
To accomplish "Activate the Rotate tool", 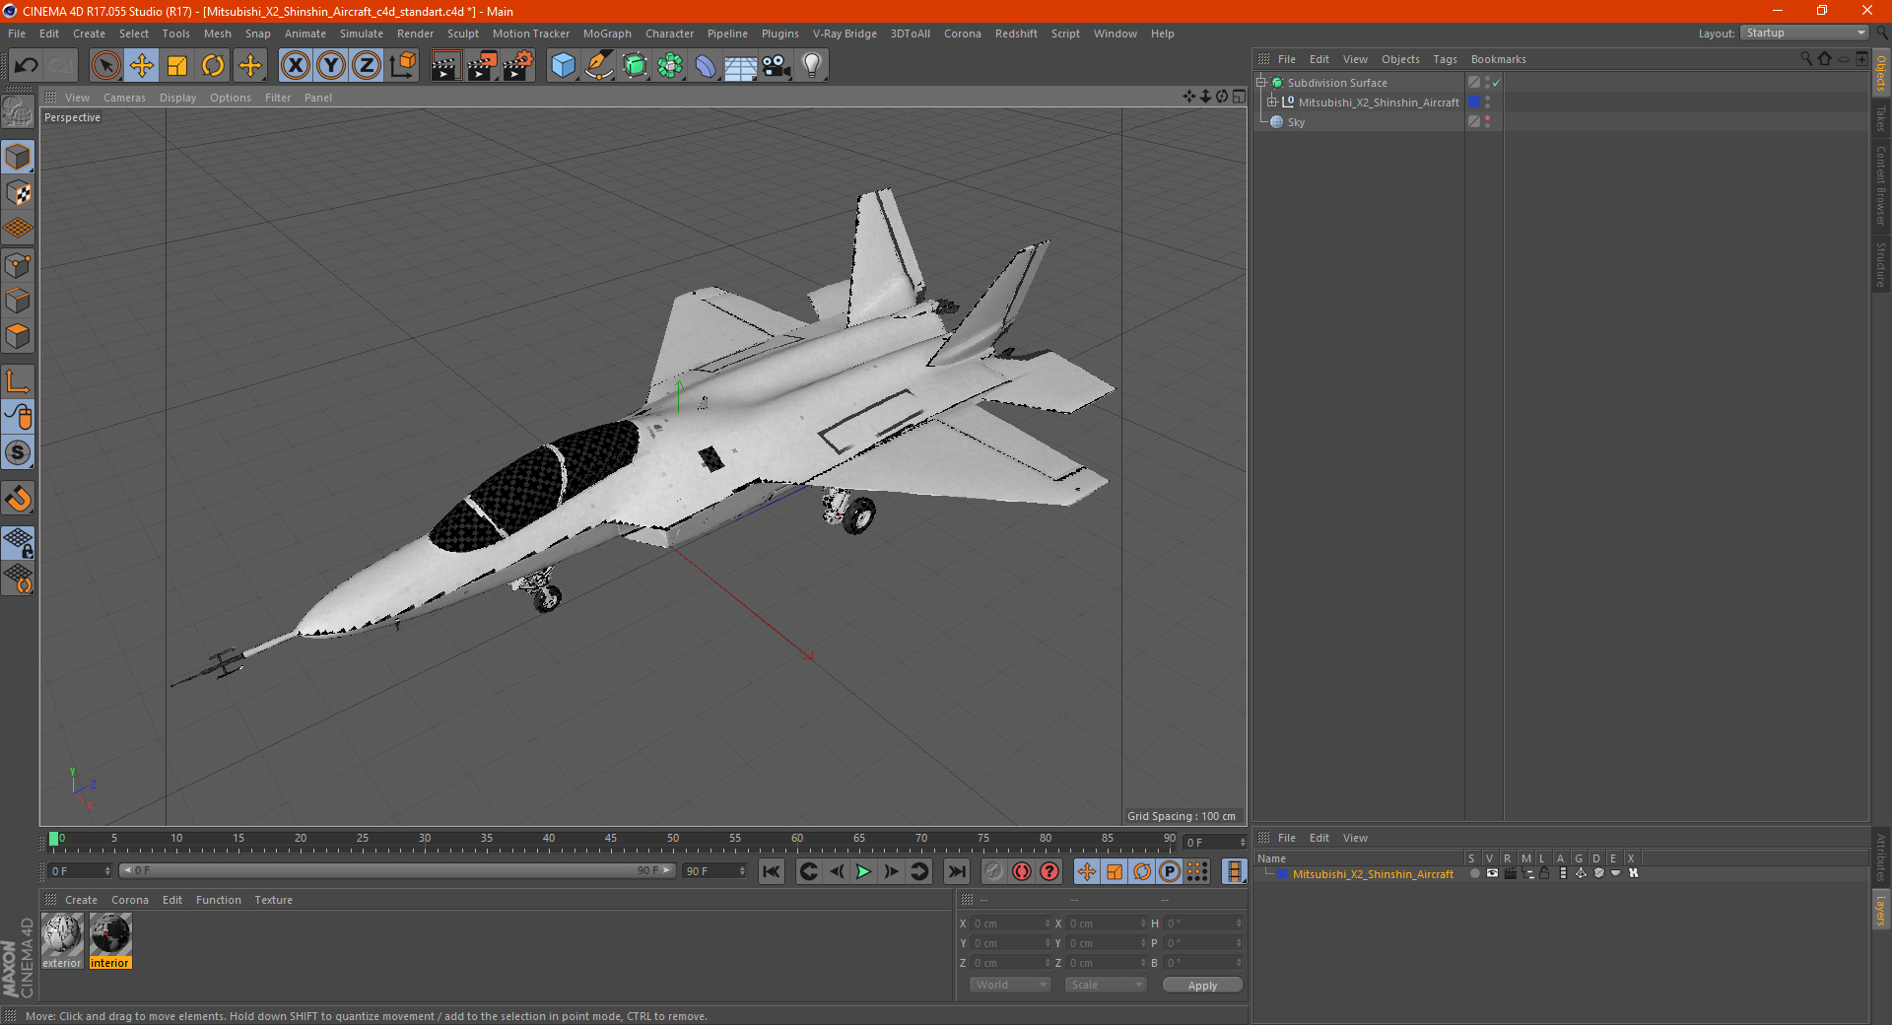I will coord(213,66).
